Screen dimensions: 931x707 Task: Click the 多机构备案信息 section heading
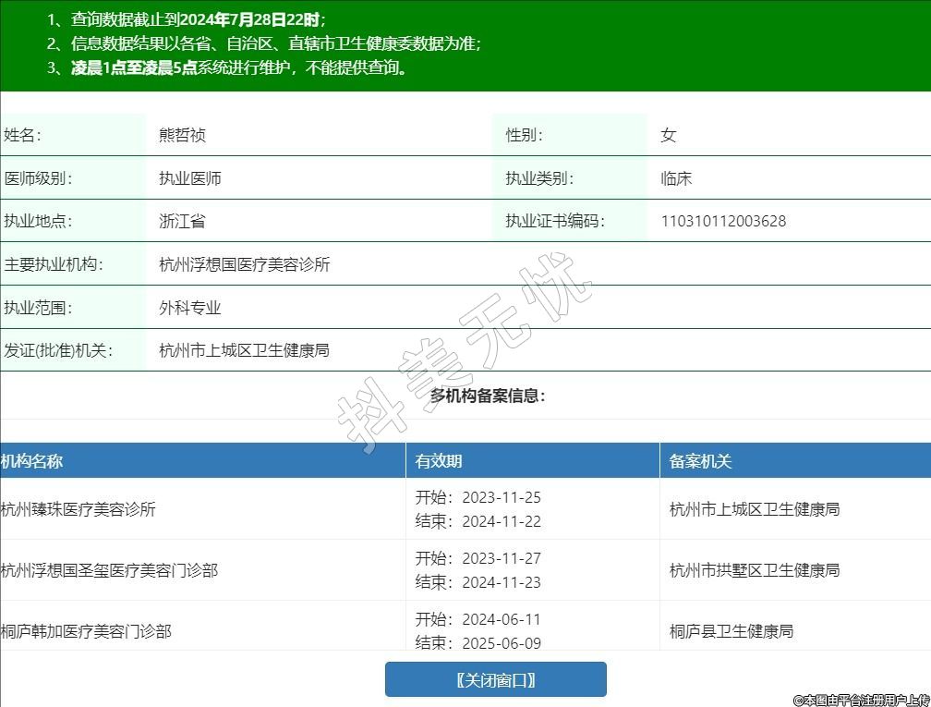(x=488, y=396)
